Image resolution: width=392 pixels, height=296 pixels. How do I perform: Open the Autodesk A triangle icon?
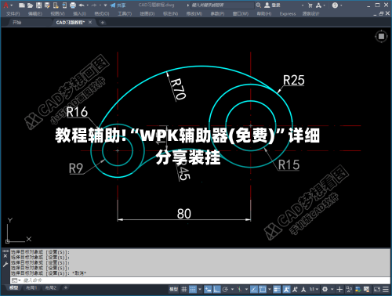point(318,5)
